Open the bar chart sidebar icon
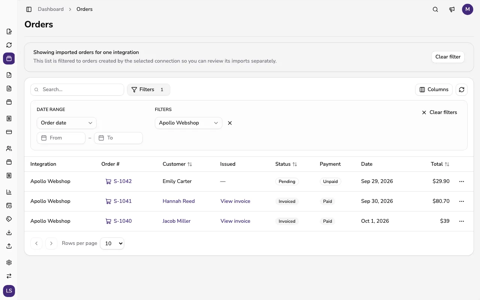480x300 pixels. pyautogui.click(x=9, y=192)
